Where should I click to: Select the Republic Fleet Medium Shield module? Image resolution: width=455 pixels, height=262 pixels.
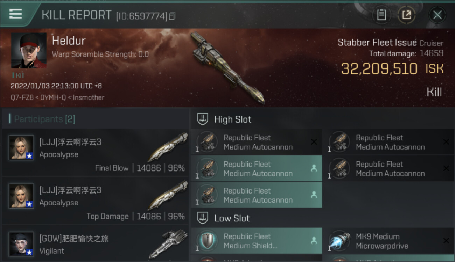click(x=256, y=241)
